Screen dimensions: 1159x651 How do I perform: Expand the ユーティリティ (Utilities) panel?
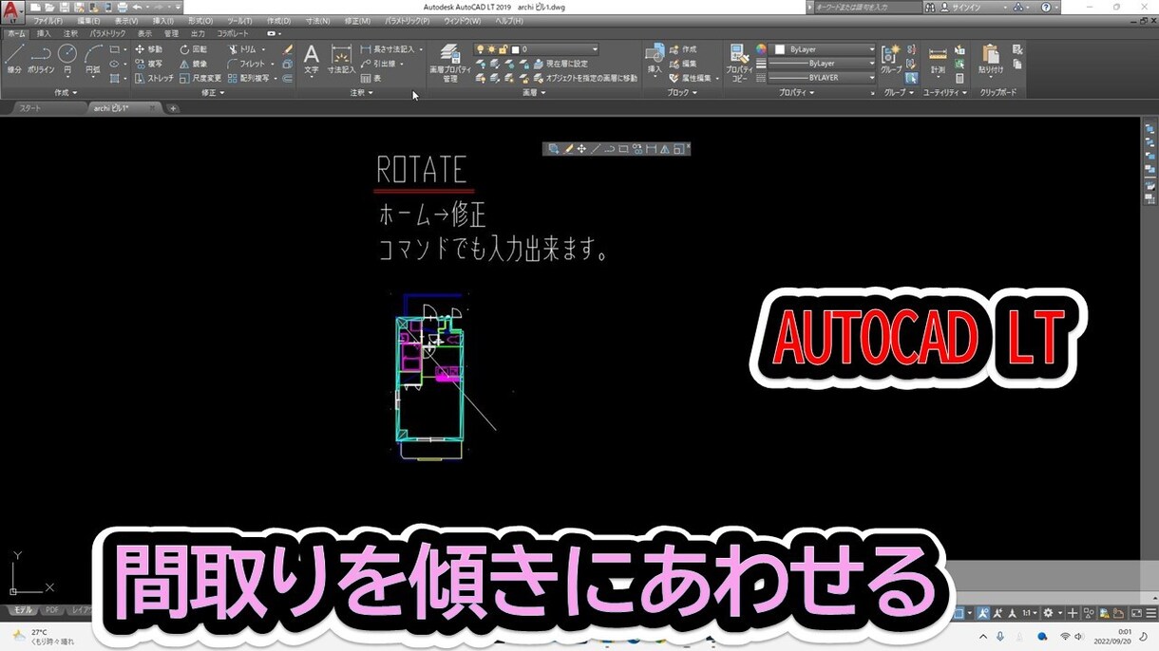[945, 93]
